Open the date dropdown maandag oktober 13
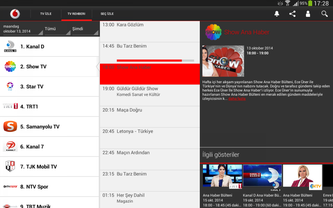Viewport: 333px width, 208px height. tap(23, 29)
